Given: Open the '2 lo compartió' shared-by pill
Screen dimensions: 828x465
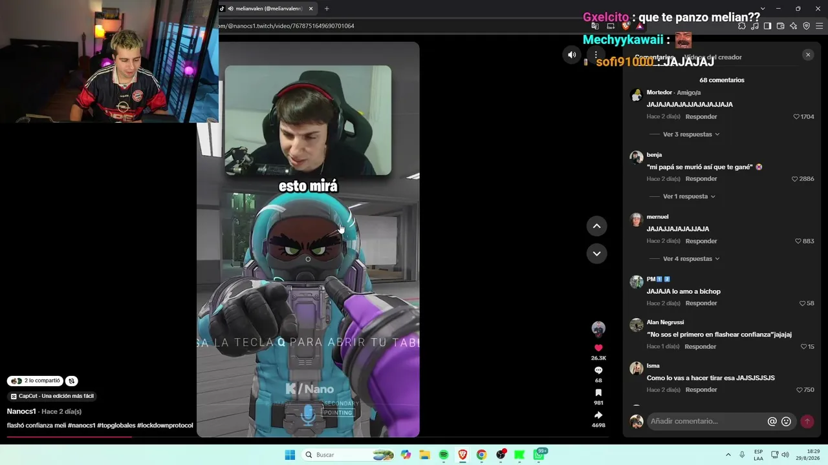Looking at the screenshot, I should [x=35, y=381].
